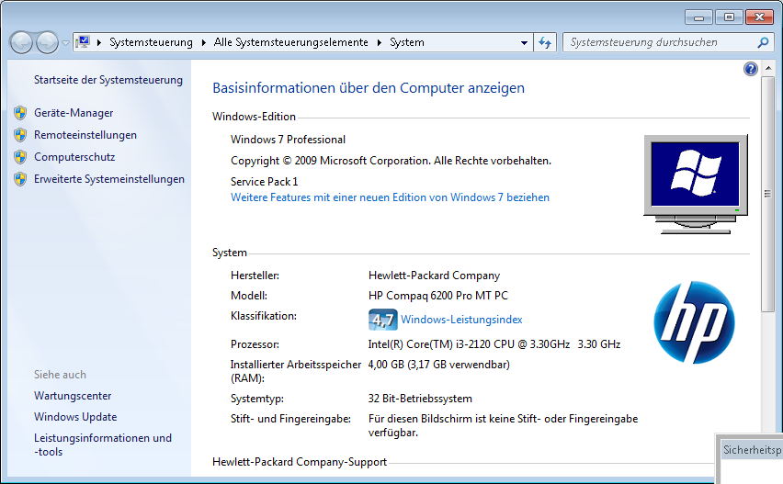Click the 4,7 performance score badge
This screenshot has height=484, width=783.
[383, 320]
